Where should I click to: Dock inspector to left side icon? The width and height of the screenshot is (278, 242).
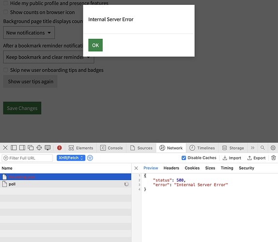coord(14,148)
